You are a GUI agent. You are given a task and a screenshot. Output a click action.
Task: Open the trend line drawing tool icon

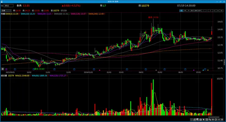(x=195, y=120)
